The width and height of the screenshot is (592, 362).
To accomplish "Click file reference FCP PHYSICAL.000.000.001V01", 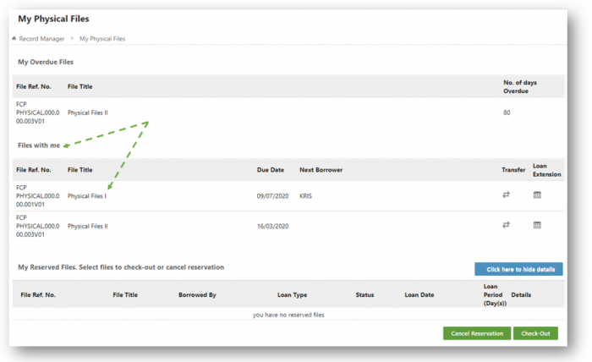I will tap(38, 196).
